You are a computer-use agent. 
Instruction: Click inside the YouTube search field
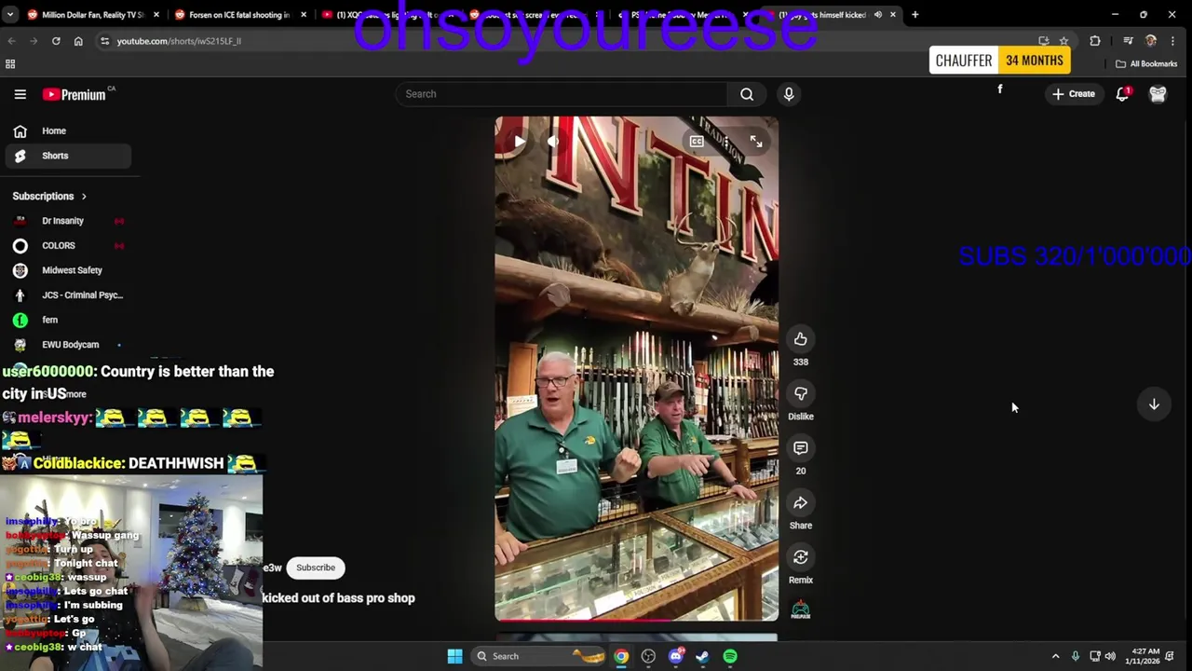pyautogui.click(x=563, y=94)
